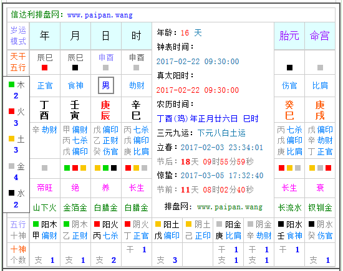Click the 阴金 辛 劫财 cell
Viewport: 343px width, 271px height.
[259, 230]
